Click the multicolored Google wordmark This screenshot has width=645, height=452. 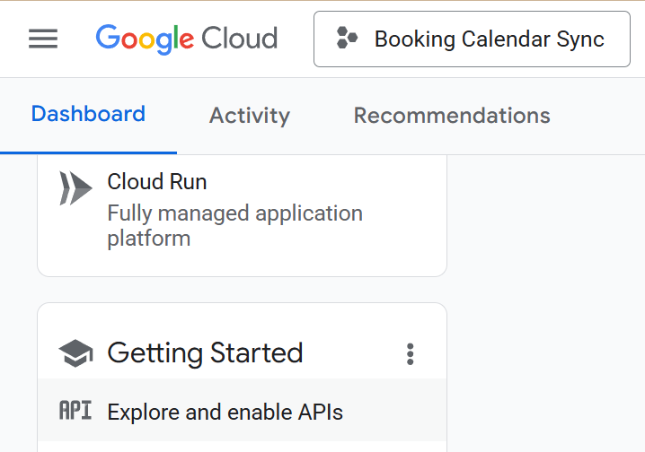tap(145, 39)
